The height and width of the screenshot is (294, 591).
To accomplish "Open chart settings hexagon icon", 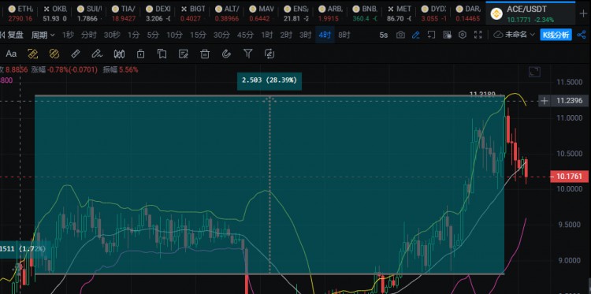I will click(x=463, y=35).
